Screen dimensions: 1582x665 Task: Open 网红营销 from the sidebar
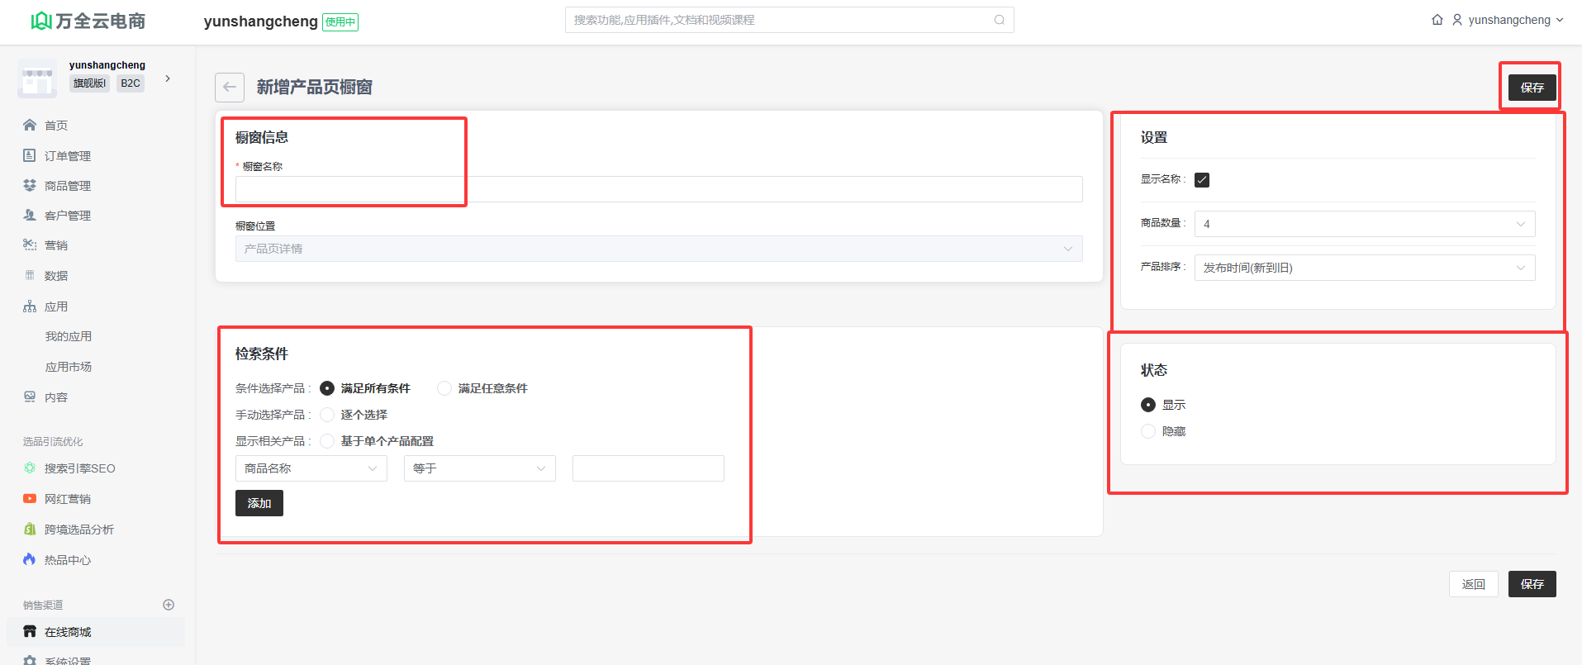coord(67,499)
